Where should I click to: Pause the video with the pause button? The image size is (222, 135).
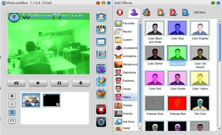[x=59, y=83]
